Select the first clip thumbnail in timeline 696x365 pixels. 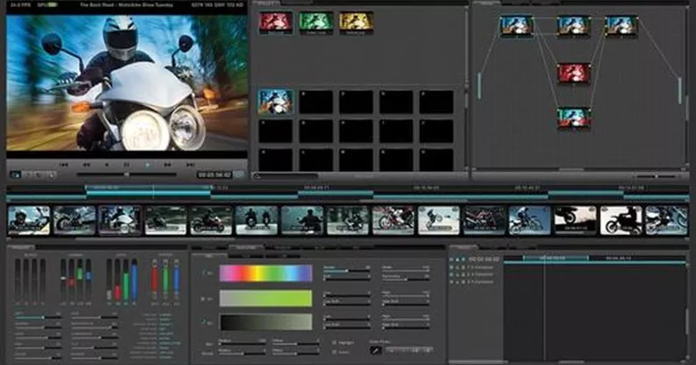point(29,220)
